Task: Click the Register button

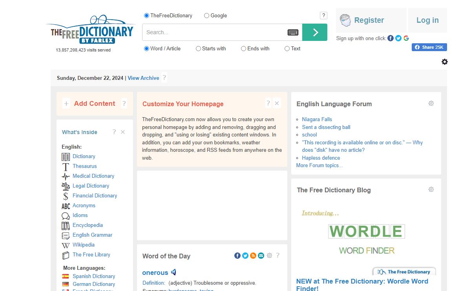Action: coord(371,20)
